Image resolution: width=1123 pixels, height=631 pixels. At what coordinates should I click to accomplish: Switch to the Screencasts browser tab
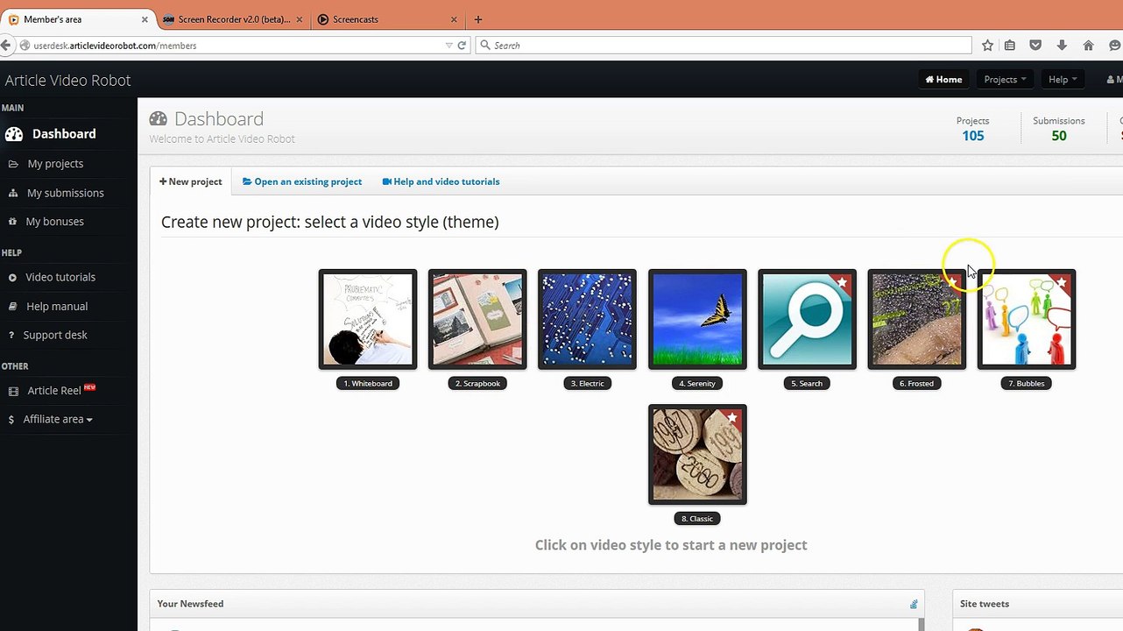[x=388, y=19]
